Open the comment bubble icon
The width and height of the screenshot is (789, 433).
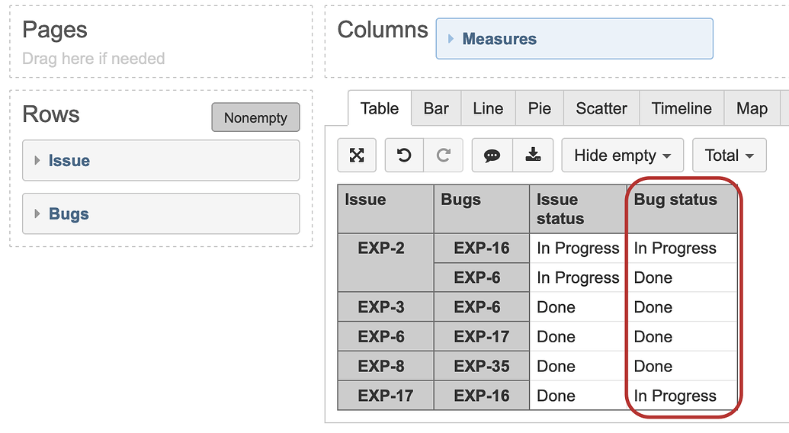click(x=492, y=156)
